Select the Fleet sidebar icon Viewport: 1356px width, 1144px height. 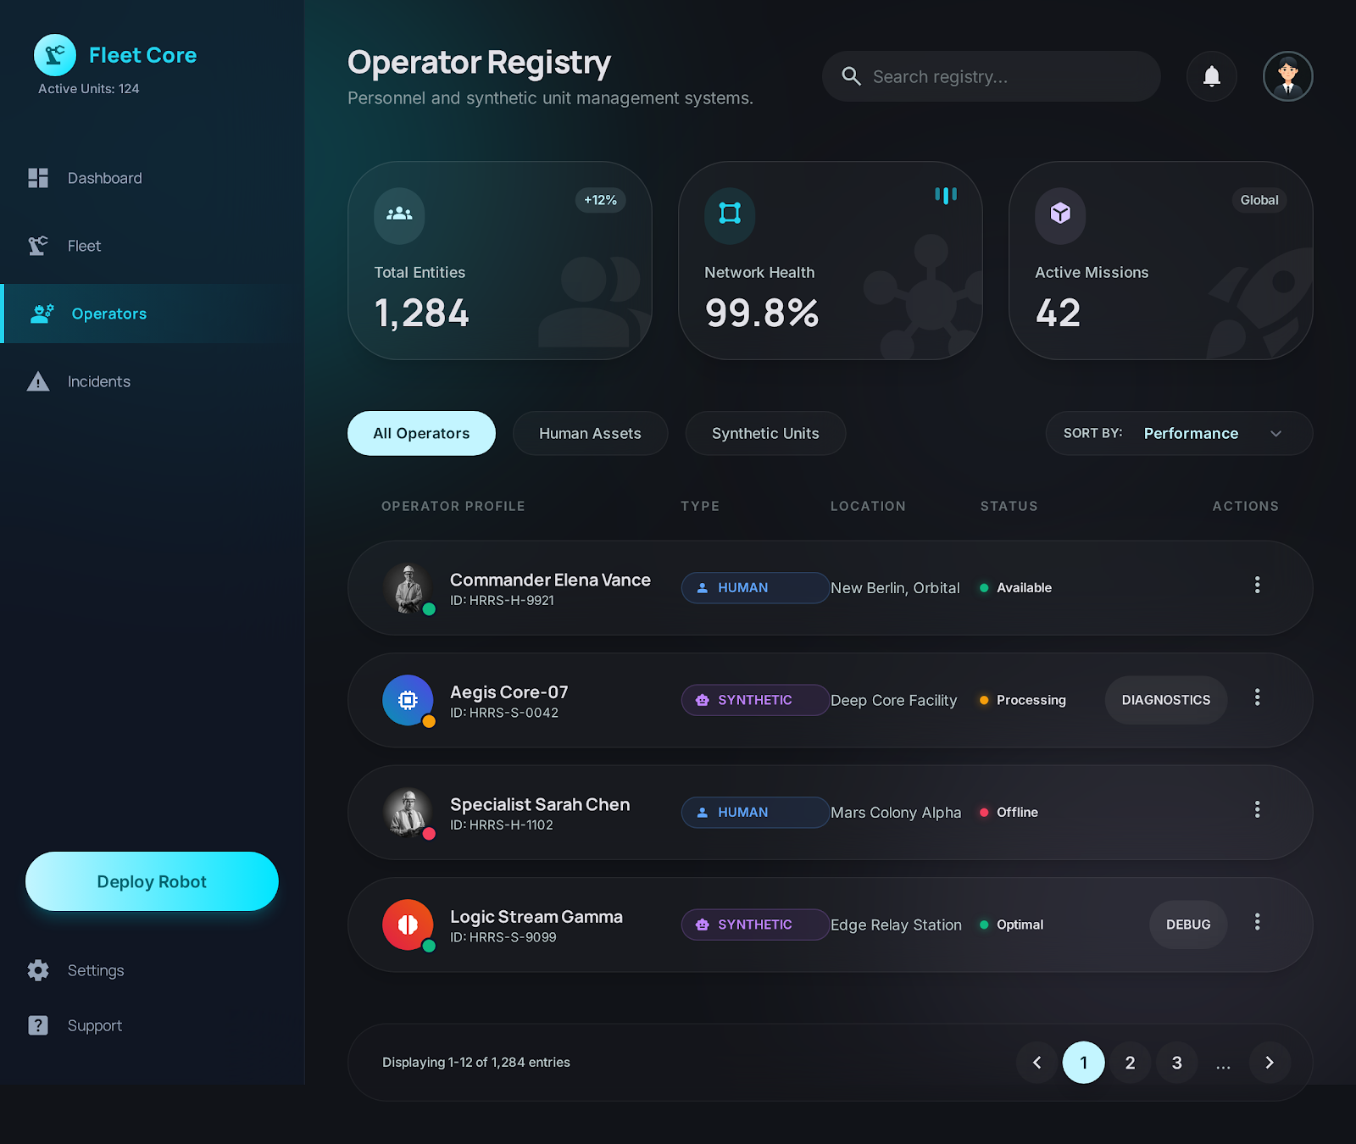[38, 246]
